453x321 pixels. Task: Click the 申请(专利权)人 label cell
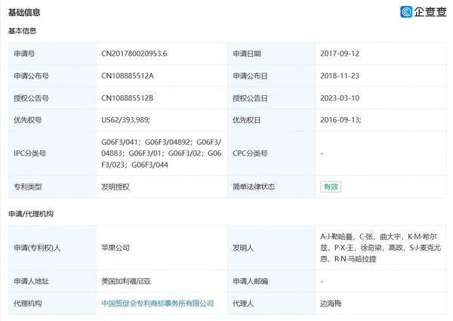(x=52, y=248)
